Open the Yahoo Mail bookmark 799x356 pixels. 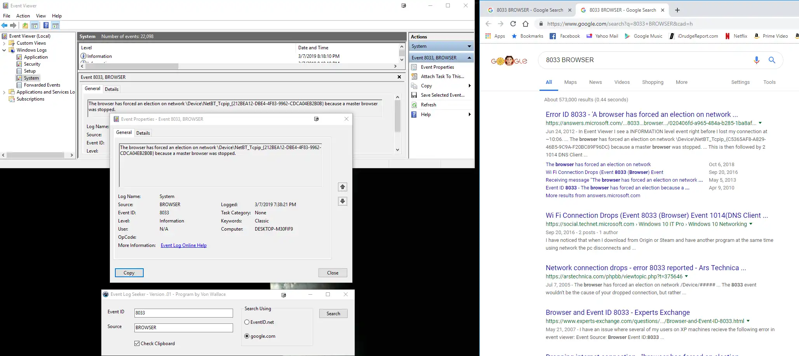tap(602, 36)
